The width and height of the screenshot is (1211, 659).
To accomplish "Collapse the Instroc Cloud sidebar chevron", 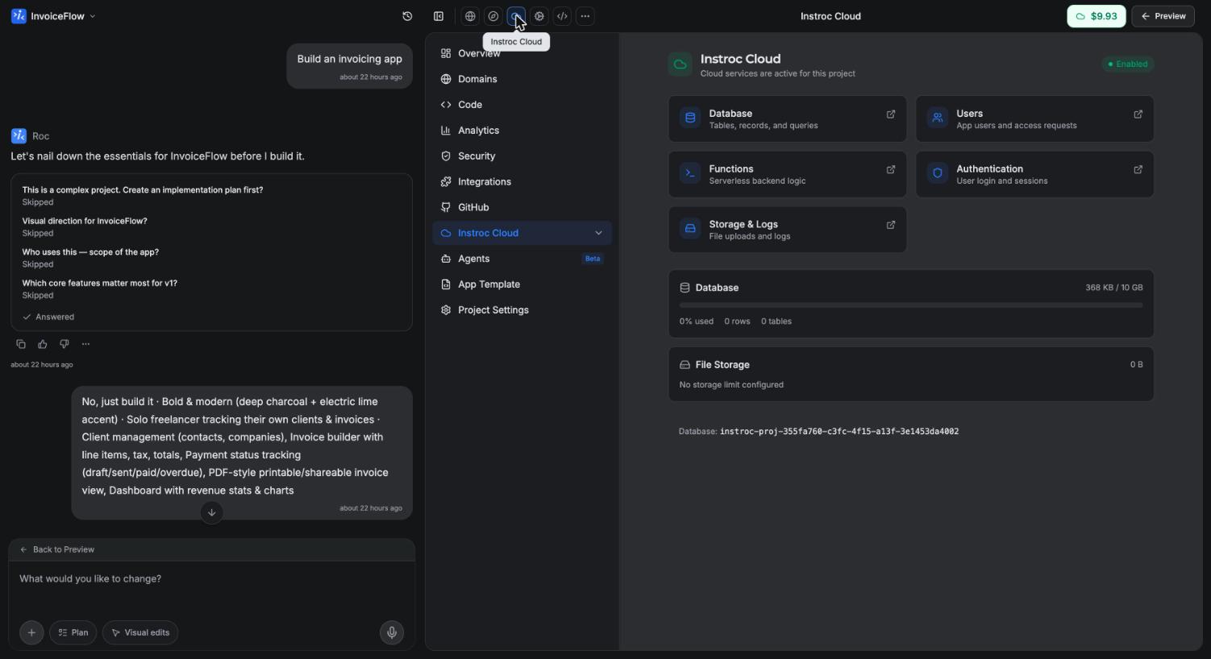I will [x=598, y=233].
